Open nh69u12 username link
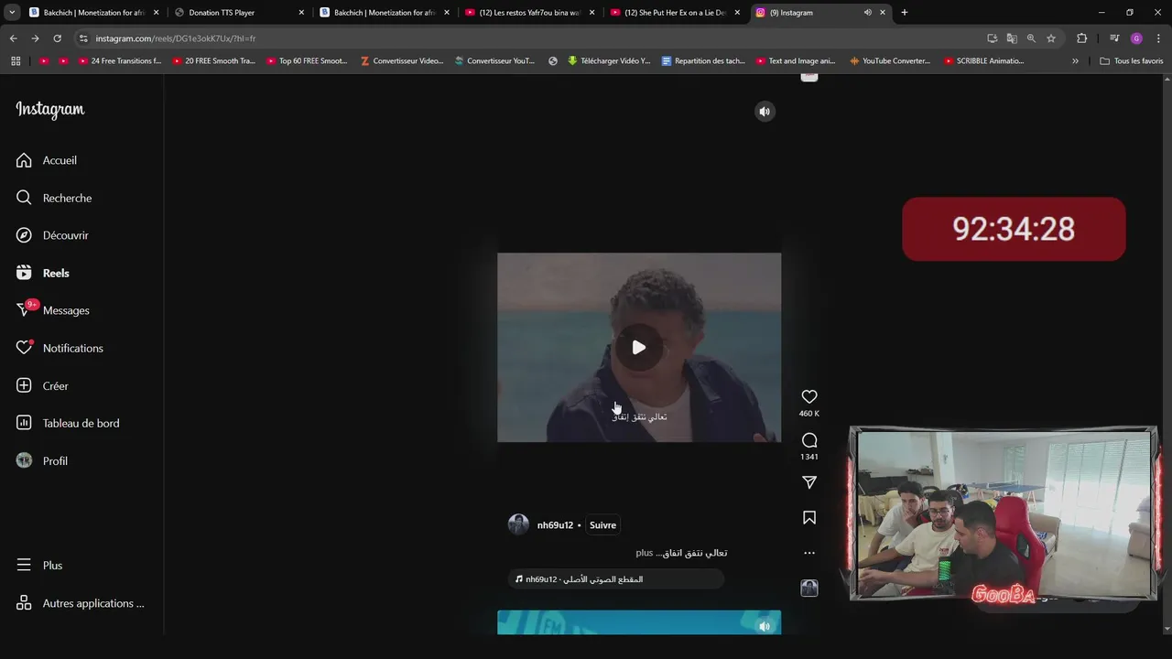Image resolution: width=1172 pixels, height=659 pixels. coord(555,525)
